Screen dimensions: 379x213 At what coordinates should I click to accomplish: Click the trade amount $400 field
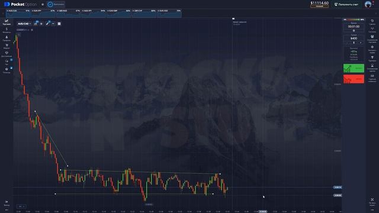click(354, 38)
